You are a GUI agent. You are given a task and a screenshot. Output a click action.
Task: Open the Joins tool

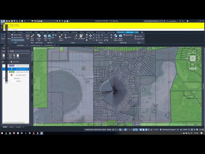tap(76, 37)
